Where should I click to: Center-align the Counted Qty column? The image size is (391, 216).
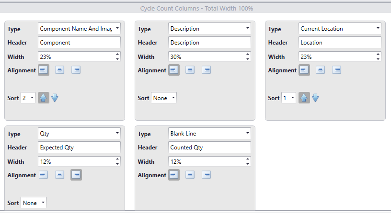tap(190, 175)
